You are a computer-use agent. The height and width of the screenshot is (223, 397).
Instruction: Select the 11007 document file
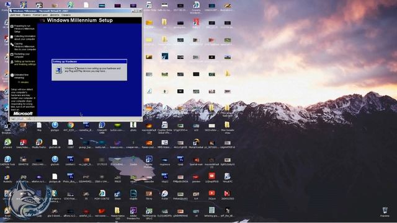[70, 143]
